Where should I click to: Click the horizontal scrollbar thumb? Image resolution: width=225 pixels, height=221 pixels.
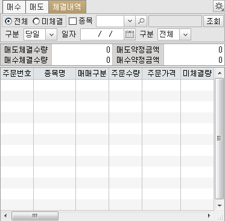35,216
